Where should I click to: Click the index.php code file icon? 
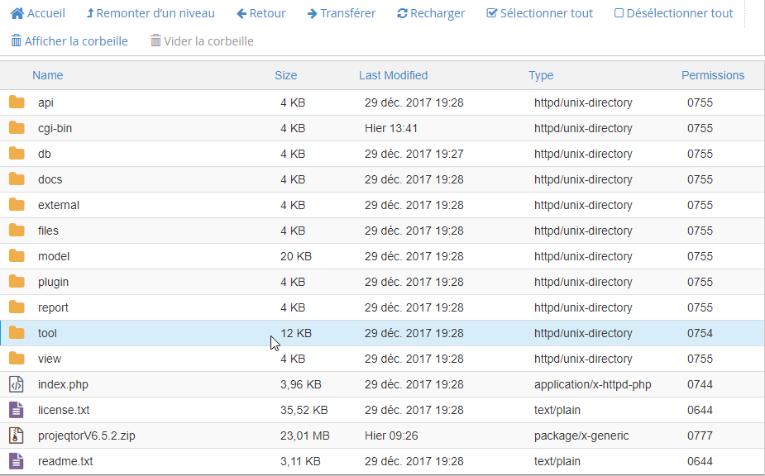point(17,384)
